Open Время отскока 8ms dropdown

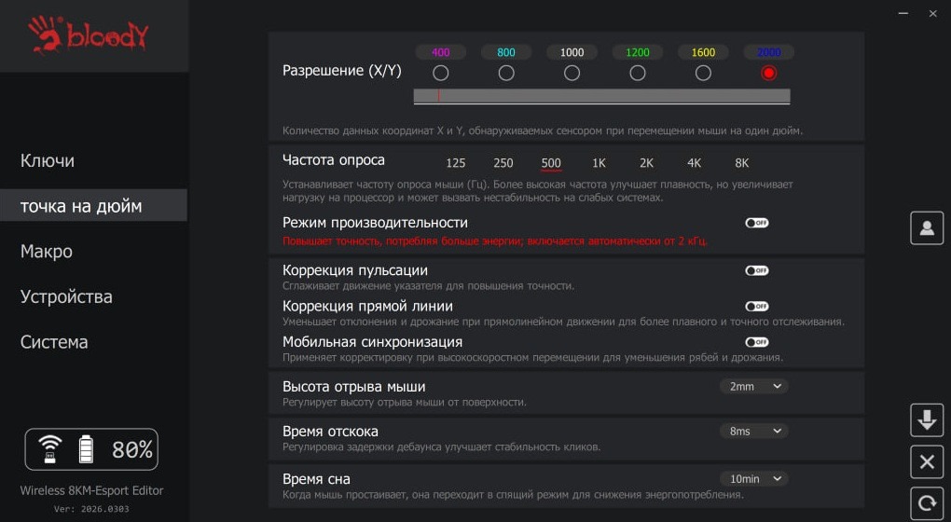[754, 431]
